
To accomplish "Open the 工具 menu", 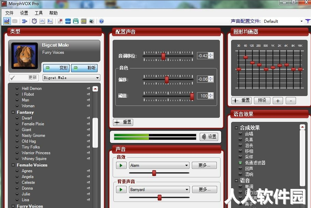I will tap(39, 13).
